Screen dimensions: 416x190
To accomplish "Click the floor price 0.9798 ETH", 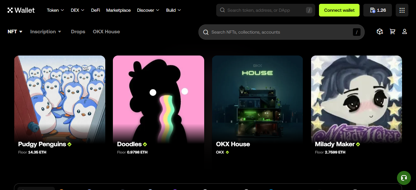I will 137,152.
